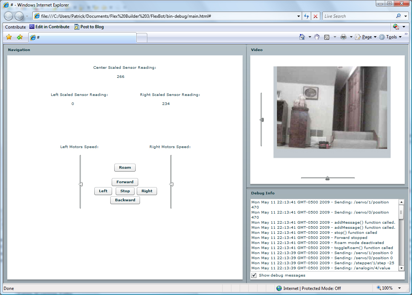
Task: Hit the Stop motor button
Action: click(x=125, y=191)
